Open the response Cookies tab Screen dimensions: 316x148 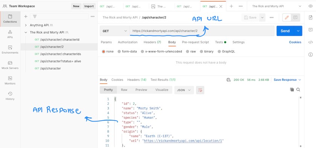click(117, 80)
